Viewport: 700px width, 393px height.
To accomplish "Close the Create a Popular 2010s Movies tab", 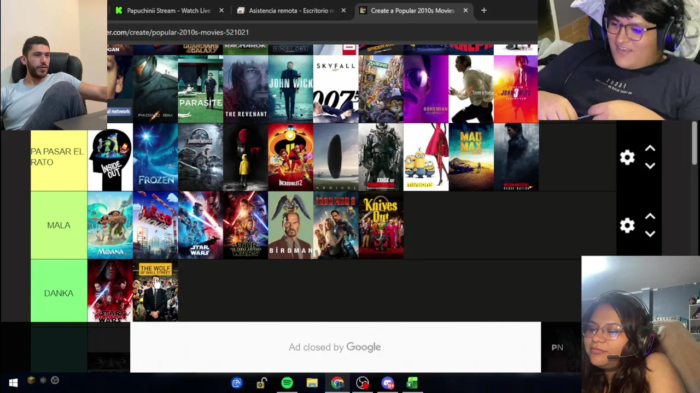I will (465, 10).
